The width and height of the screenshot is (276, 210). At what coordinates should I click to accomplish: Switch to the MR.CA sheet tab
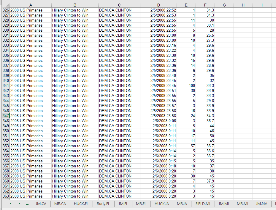click(x=60, y=204)
